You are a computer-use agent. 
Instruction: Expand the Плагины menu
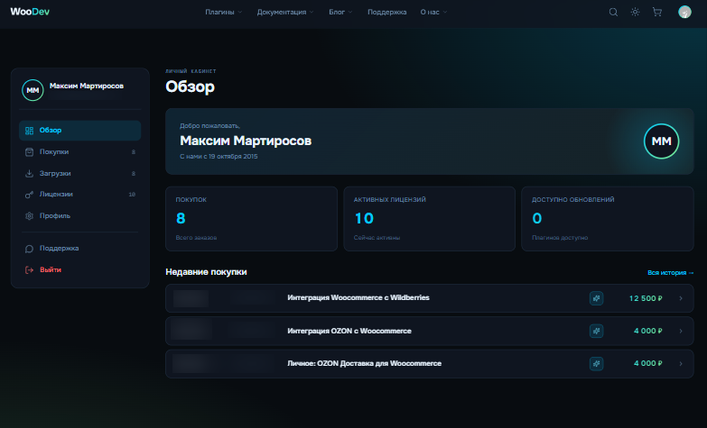coord(223,12)
